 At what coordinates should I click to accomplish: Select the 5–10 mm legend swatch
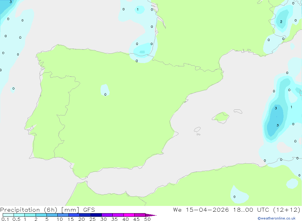point(52,215)
